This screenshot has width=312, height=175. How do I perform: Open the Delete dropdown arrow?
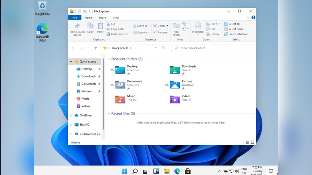coord(167,26)
